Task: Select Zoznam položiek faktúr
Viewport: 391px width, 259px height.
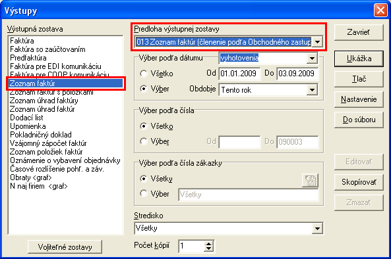Action: (x=65, y=152)
